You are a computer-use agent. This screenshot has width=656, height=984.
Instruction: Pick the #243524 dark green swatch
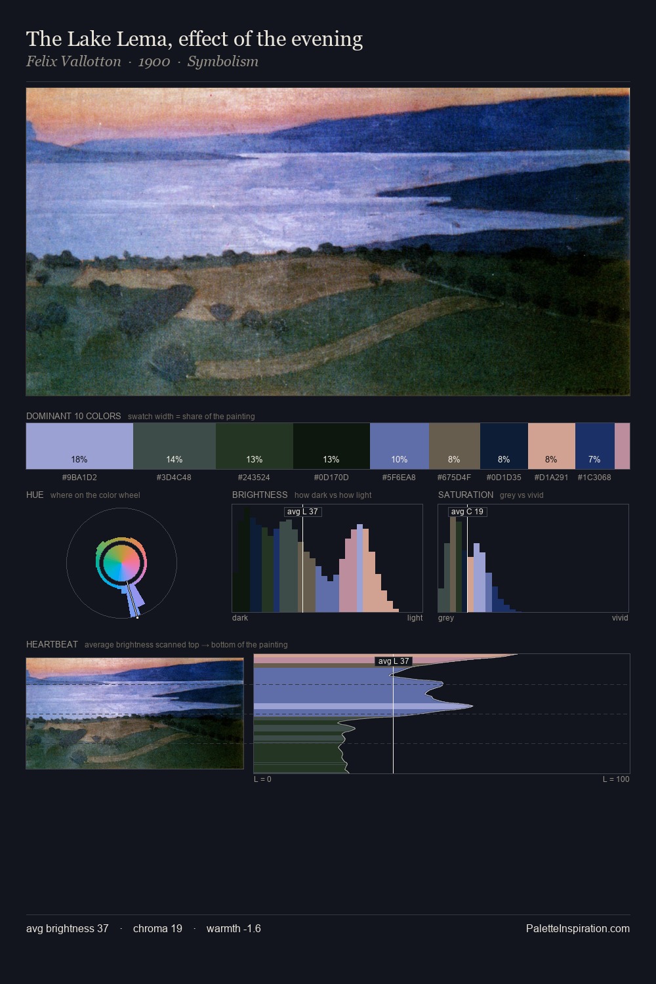pyautogui.click(x=255, y=446)
